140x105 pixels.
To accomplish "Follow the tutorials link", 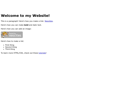I will (x=42, y=53).
